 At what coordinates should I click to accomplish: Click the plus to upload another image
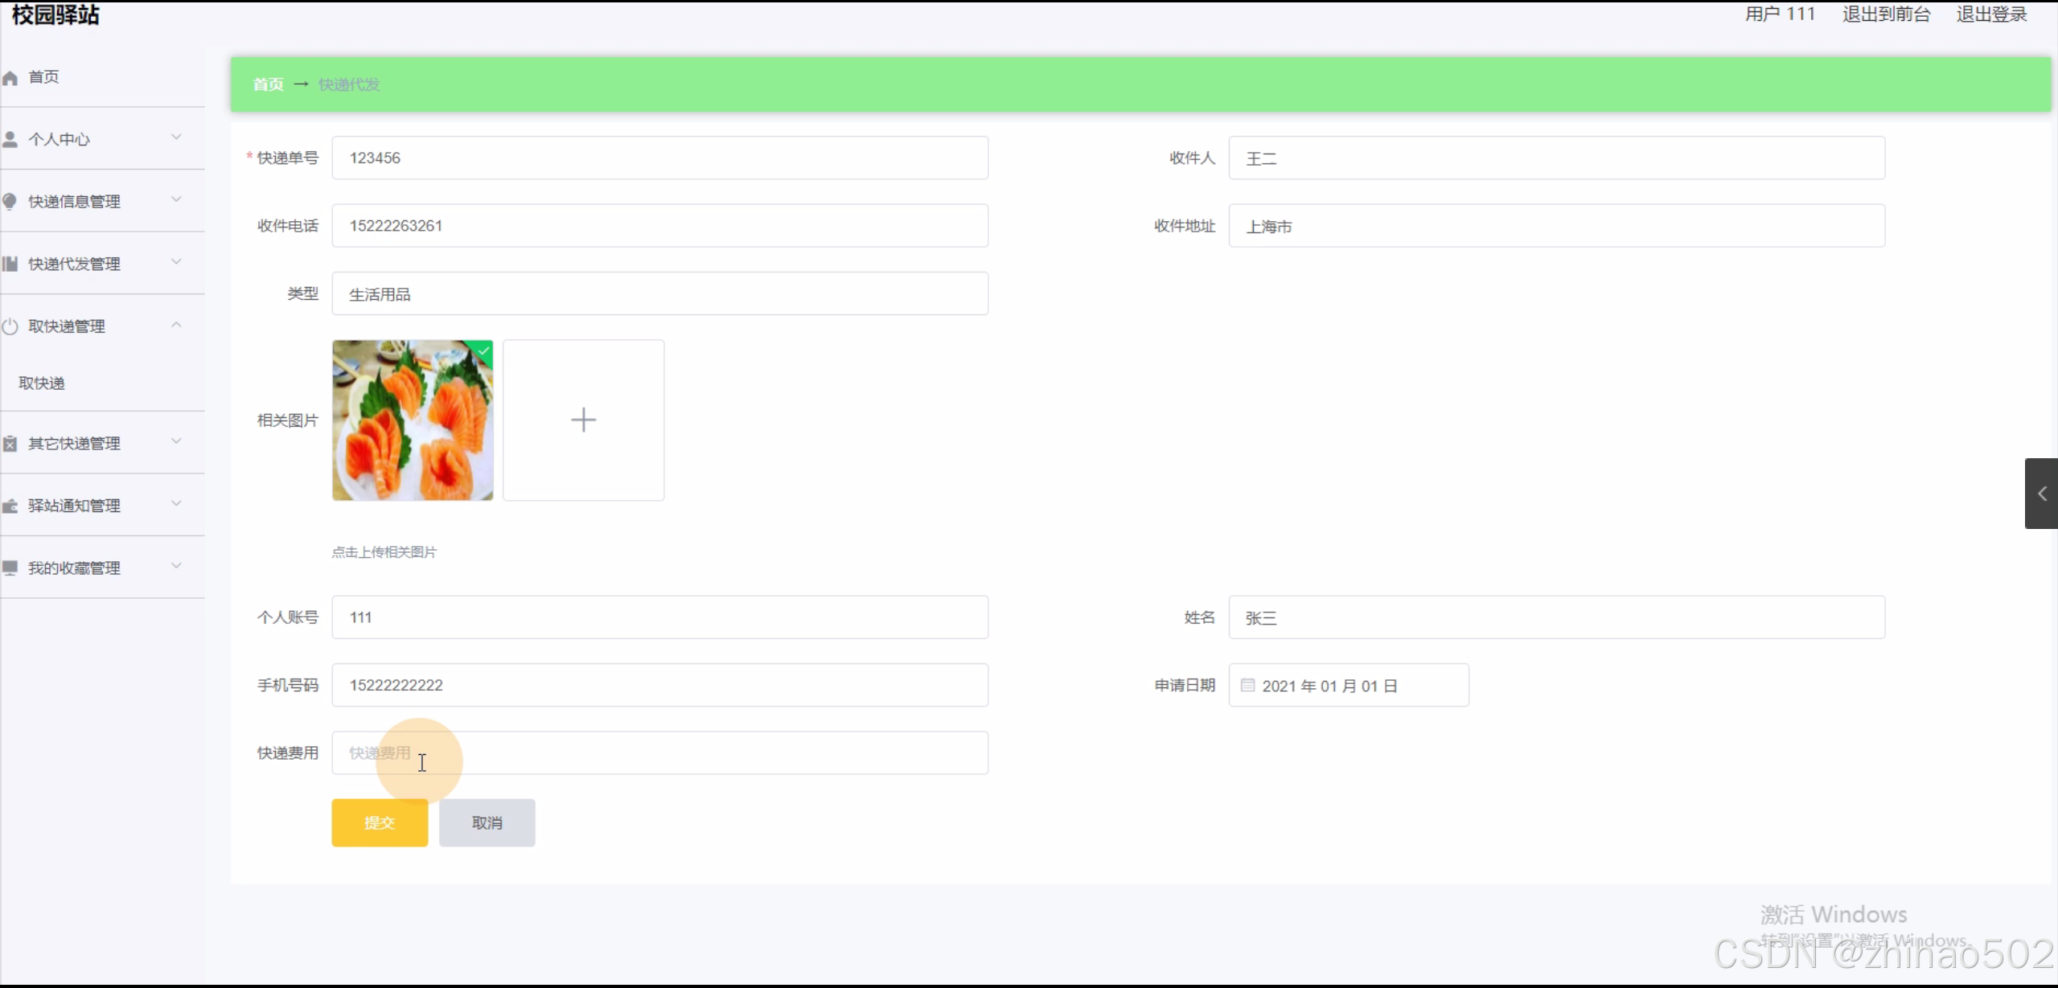click(583, 420)
